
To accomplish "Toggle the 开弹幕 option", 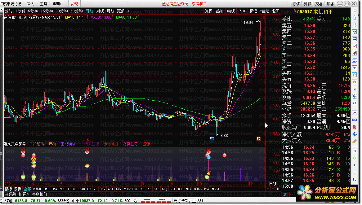I will coord(11,194).
